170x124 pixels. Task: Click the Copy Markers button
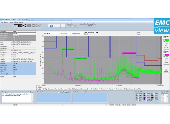click(166, 70)
